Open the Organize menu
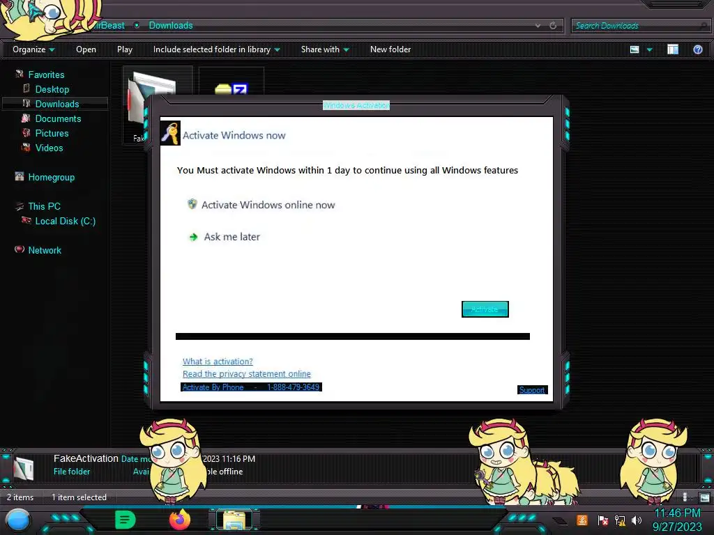Screen dimensions: 714x535 (33, 49)
